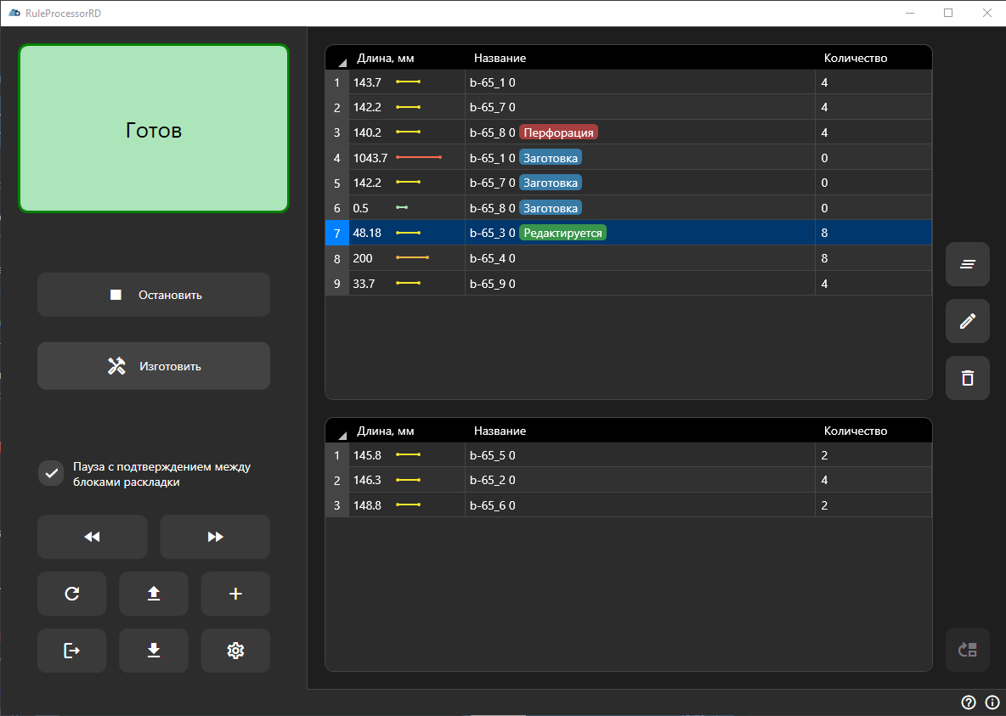Click the trash delete icon

point(967,378)
